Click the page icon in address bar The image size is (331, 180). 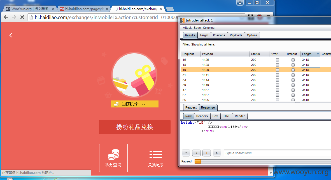(31, 17)
